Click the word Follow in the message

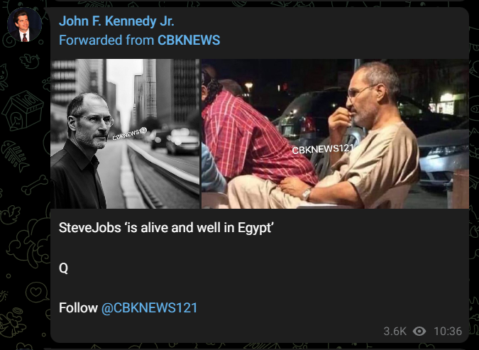click(x=78, y=308)
